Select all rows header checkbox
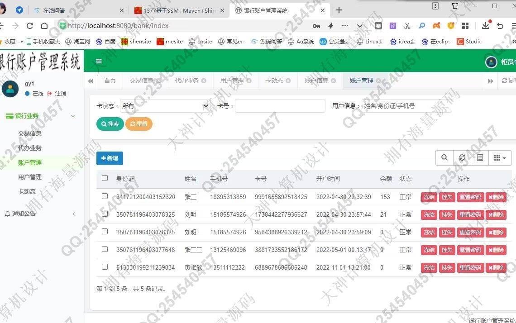 point(105,178)
